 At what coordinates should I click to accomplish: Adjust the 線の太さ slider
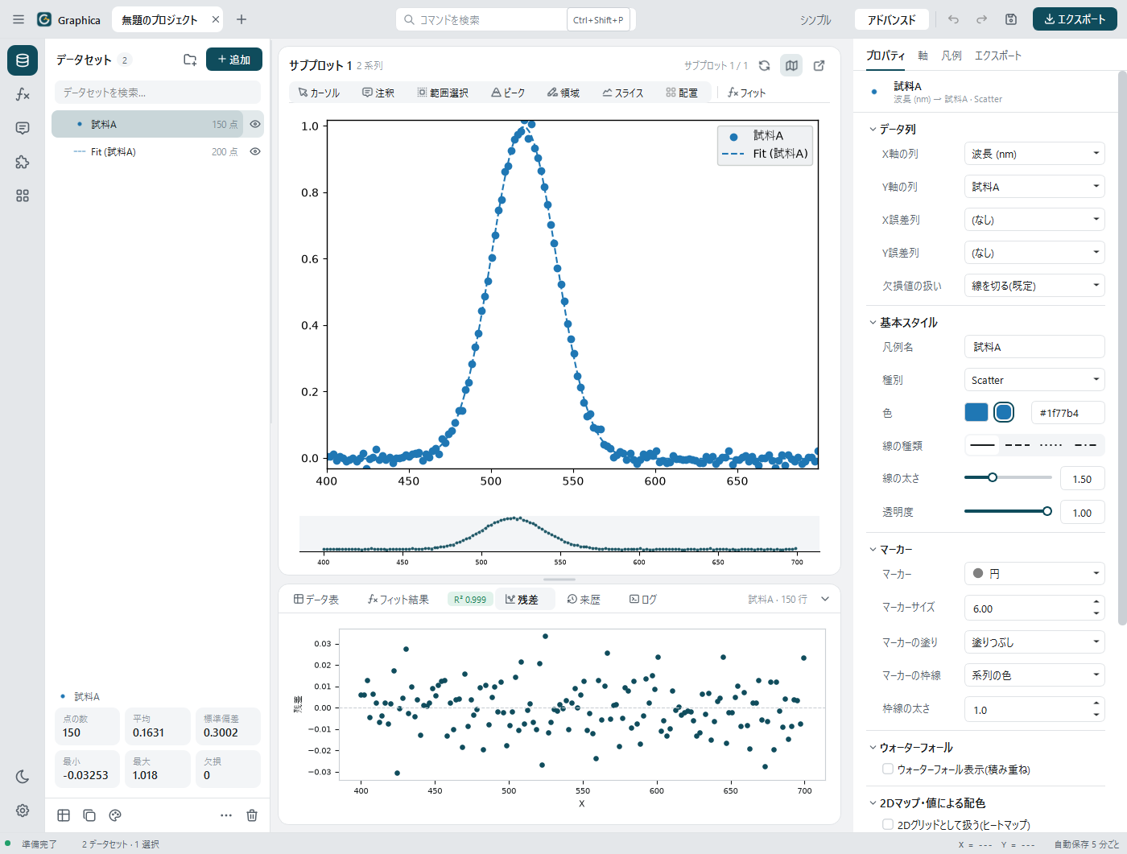coord(1008,477)
